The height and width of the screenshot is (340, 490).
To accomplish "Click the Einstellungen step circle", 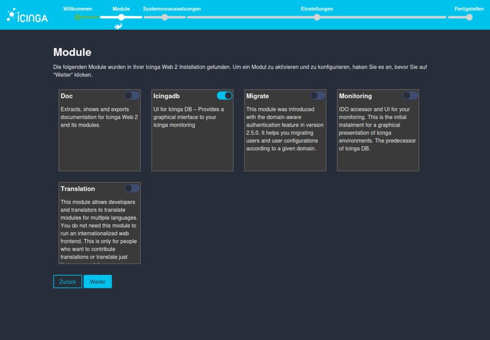I will (x=317, y=17).
